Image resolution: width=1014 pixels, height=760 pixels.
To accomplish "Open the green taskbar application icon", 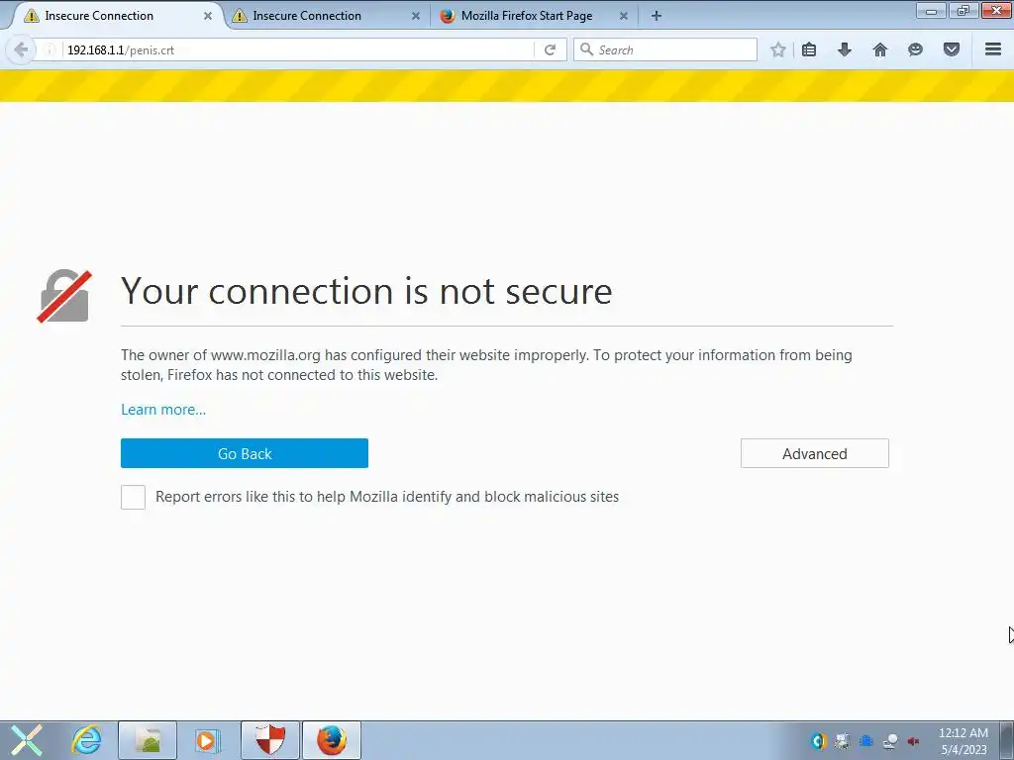I will pyautogui.click(x=148, y=740).
